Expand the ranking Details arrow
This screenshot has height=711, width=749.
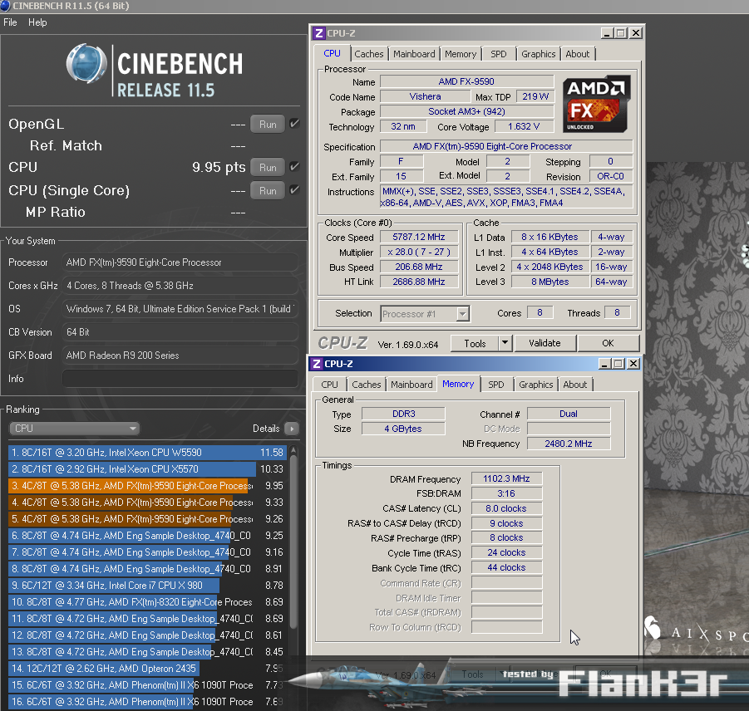(292, 429)
